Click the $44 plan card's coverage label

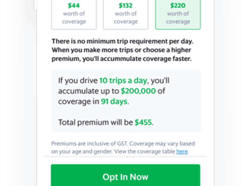[74, 17]
